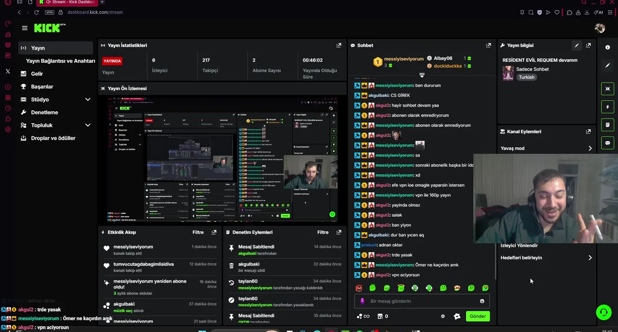
Task: Click the pencil icon in right rail
Action: point(607,65)
